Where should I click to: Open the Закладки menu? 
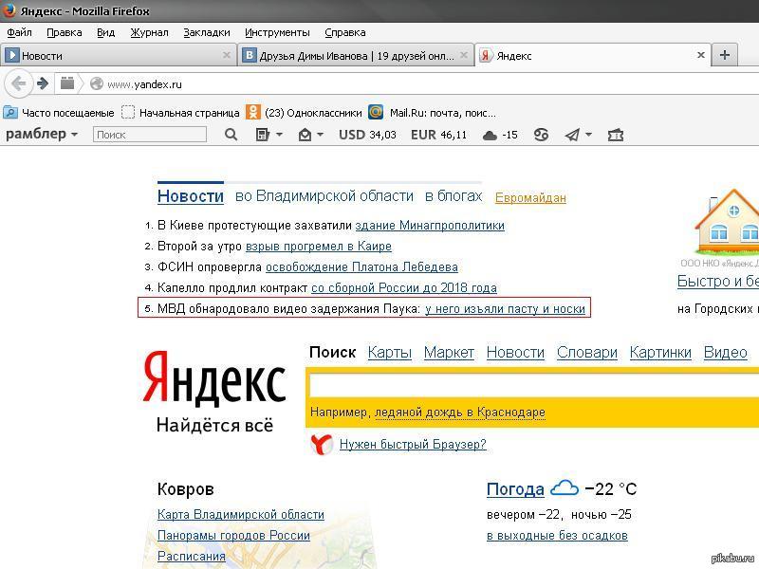pos(206,32)
